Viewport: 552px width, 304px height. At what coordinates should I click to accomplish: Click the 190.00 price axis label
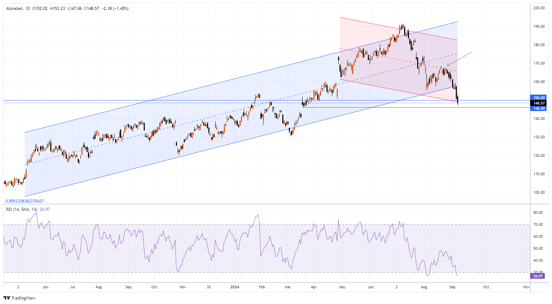539,26
